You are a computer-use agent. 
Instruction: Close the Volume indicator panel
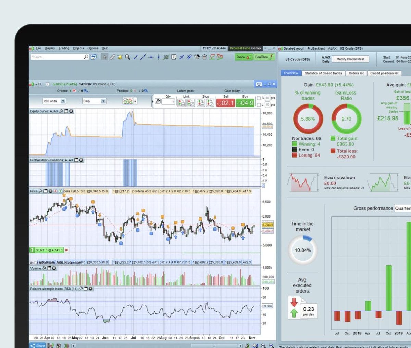[54, 268]
